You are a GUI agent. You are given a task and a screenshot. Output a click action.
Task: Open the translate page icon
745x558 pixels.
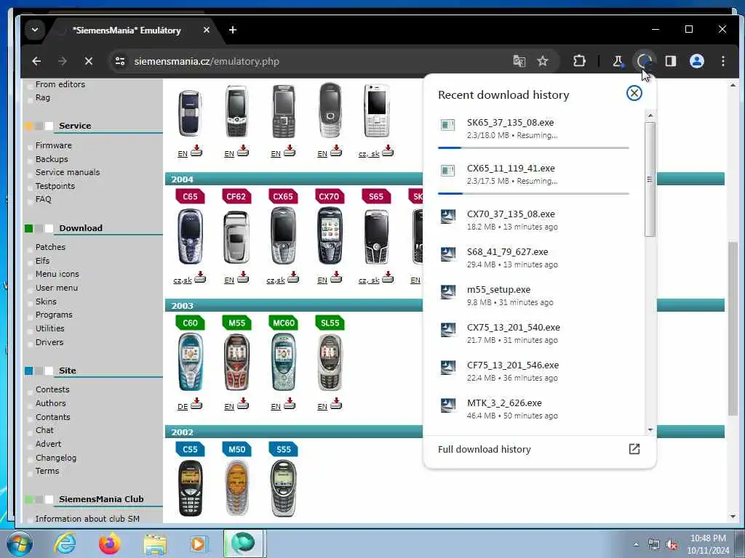pos(519,61)
